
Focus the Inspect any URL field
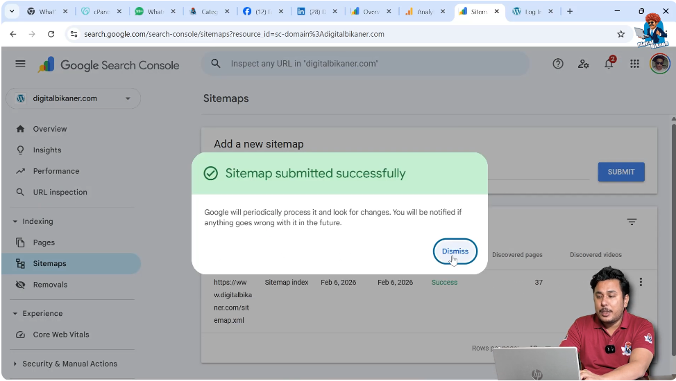[366, 64]
